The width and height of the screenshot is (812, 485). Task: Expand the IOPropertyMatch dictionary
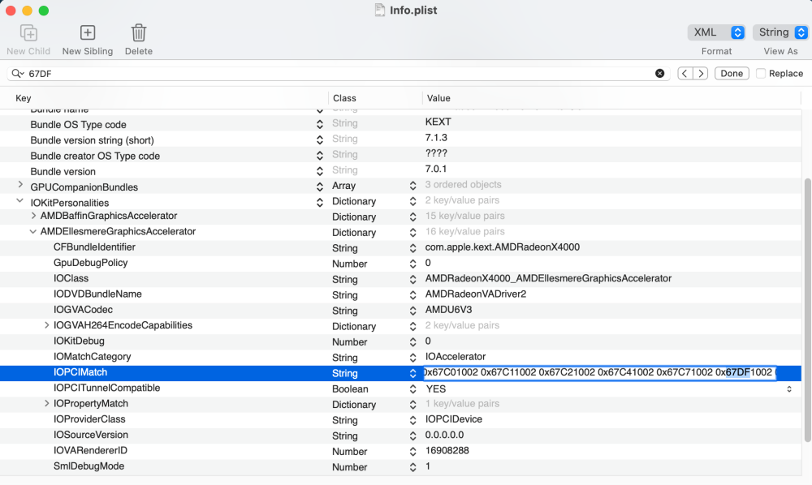coord(46,403)
